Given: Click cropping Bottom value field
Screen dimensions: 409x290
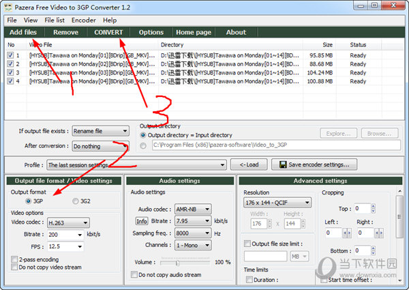Looking at the screenshot, I should (x=363, y=250).
